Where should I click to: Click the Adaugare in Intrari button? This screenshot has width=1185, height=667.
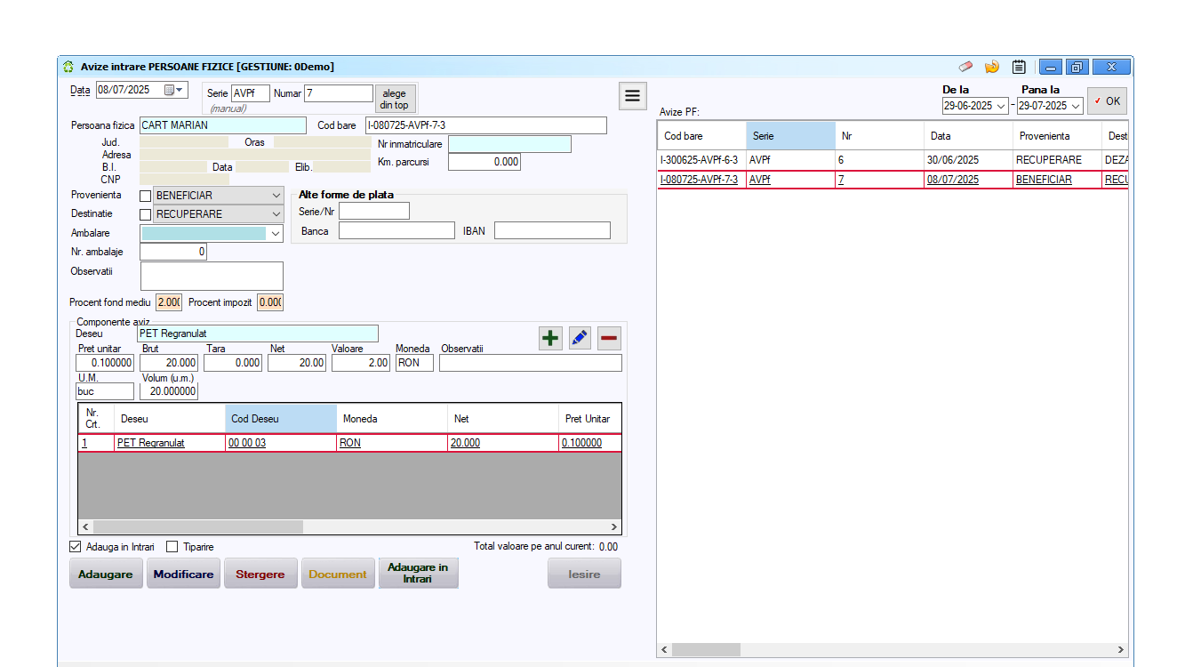[x=418, y=574]
